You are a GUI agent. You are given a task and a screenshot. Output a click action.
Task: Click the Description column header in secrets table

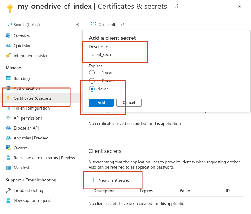pyautogui.click(x=104, y=191)
